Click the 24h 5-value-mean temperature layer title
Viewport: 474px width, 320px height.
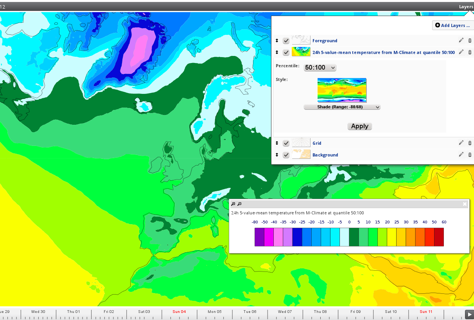[x=384, y=52]
